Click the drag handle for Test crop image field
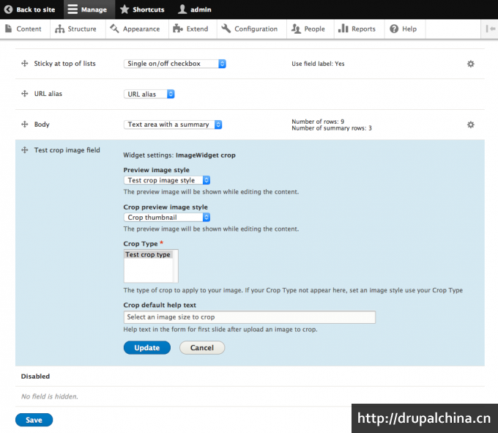498x433 pixels. point(25,150)
